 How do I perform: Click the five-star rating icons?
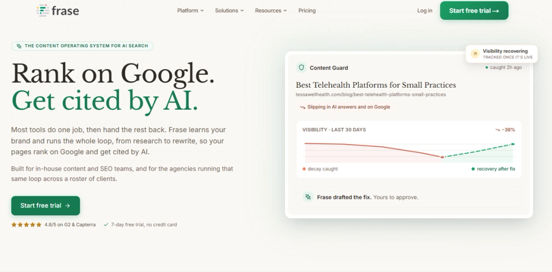(26, 225)
